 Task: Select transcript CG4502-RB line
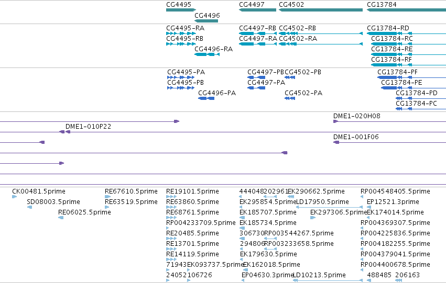[321, 33]
